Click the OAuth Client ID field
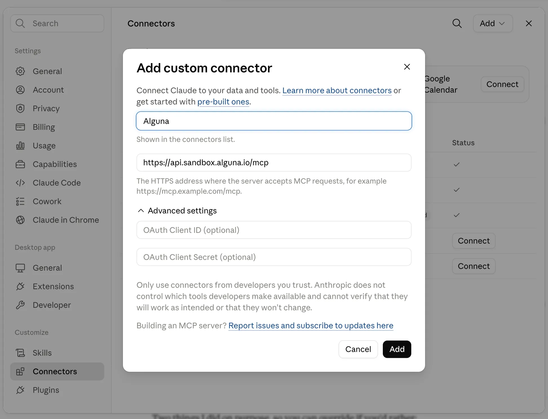 coord(274,230)
